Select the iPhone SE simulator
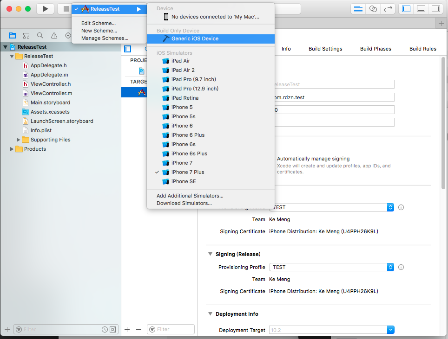Image resolution: width=448 pixels, height=339 pixels. click(211, 181)
